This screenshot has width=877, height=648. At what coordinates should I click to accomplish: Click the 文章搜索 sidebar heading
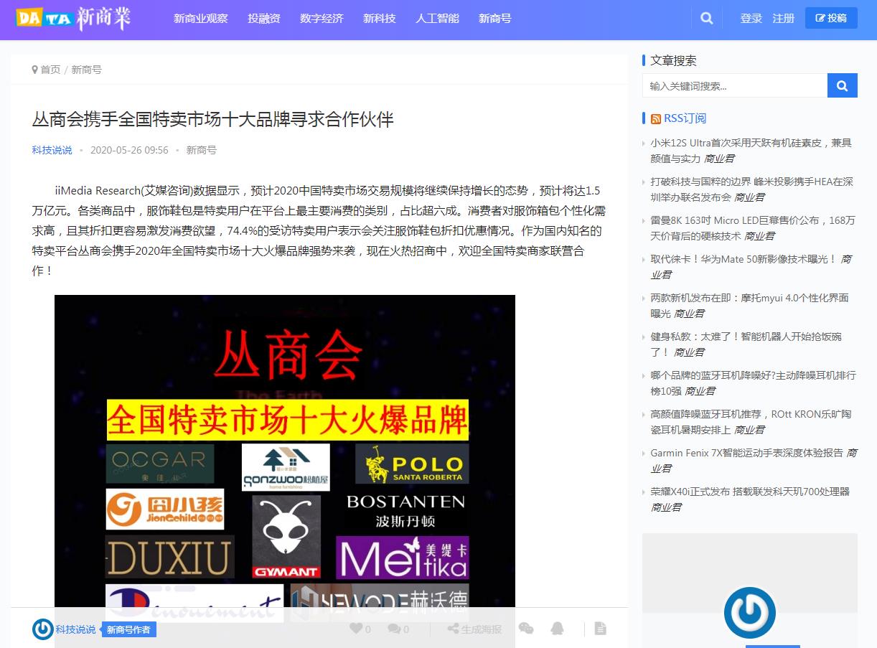tap(673, 60)
